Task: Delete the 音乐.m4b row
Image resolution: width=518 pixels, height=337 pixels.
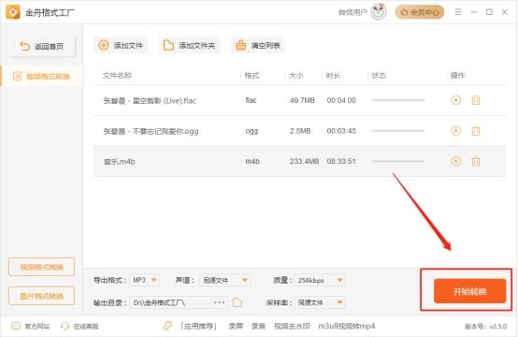Action: pos(475,161)
